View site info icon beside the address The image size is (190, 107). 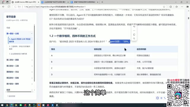coord(15,7)
